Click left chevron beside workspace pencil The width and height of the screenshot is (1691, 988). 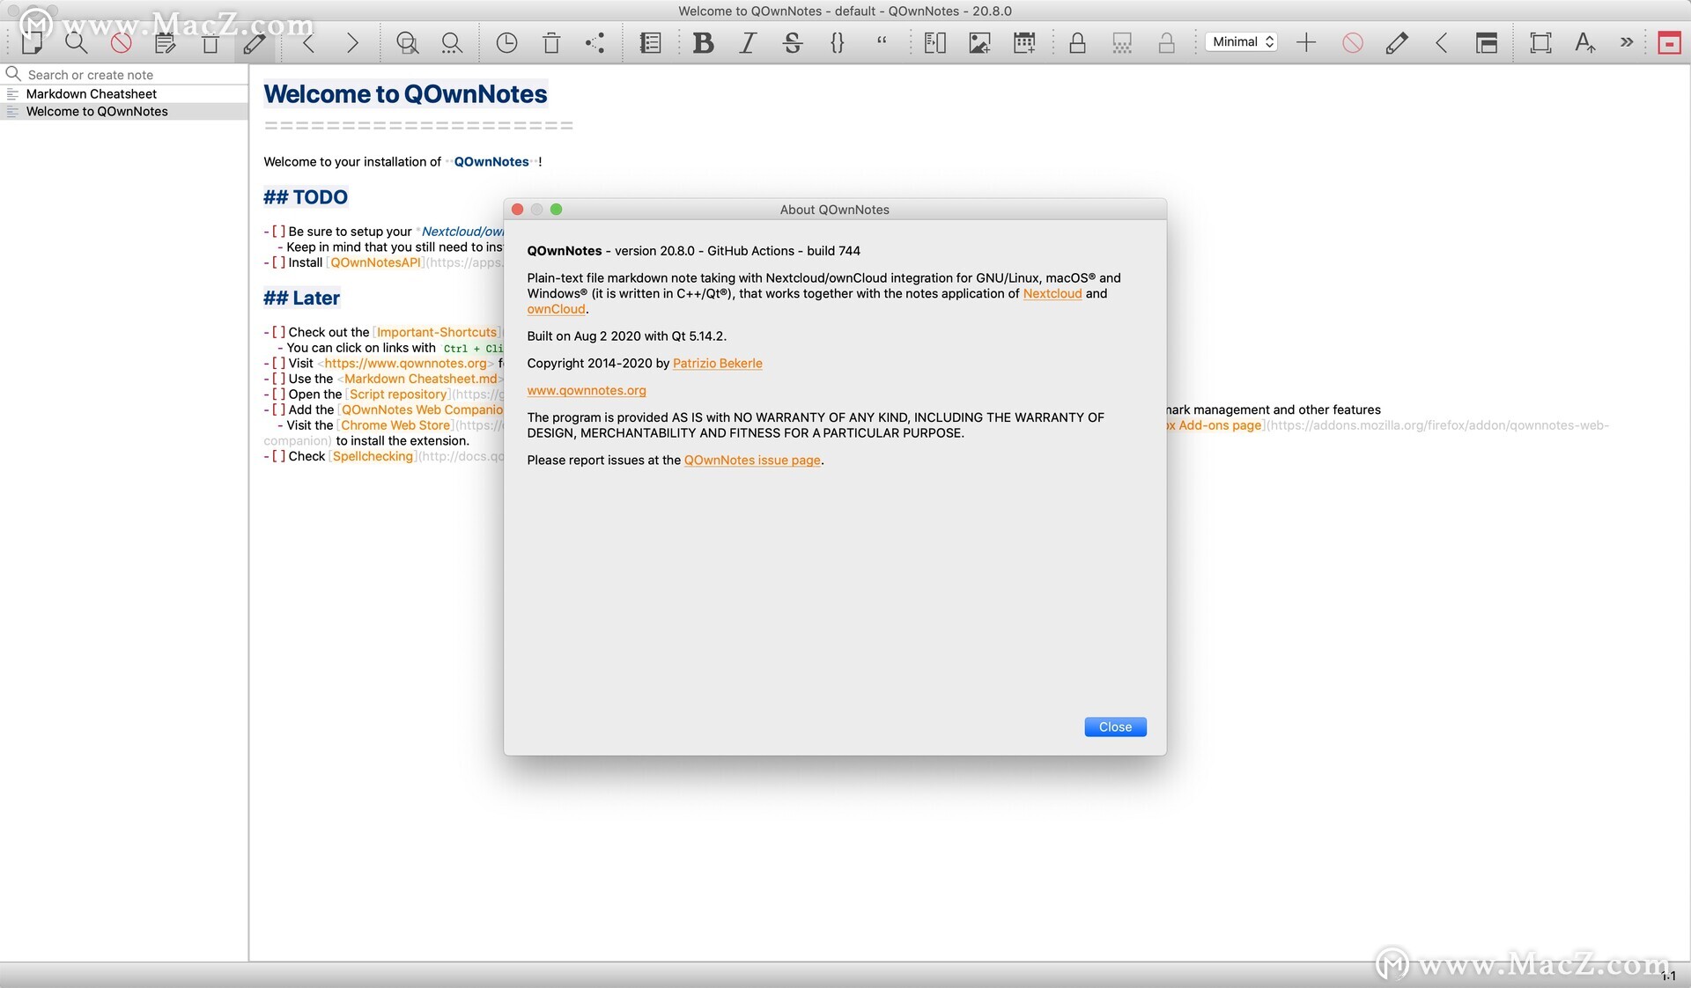click(1442, 42)
